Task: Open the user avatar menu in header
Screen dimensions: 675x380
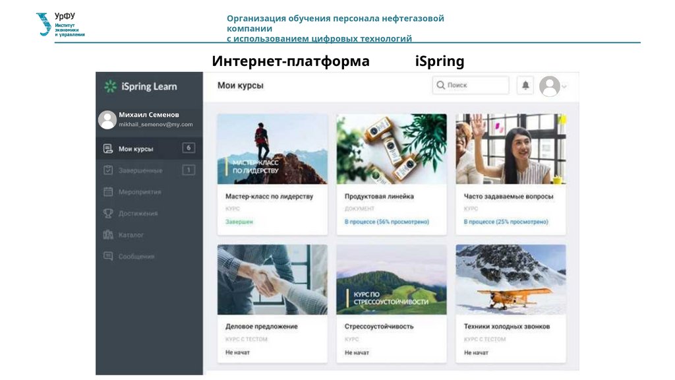Action: pyautogui.click(x=550, y=86)
